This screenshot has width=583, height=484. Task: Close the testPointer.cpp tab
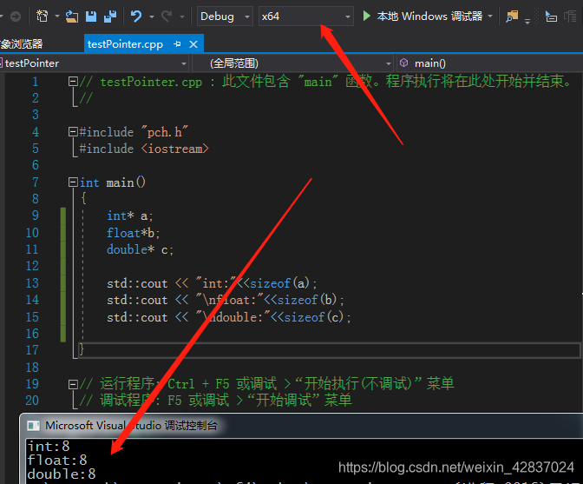[x=193, y=44]
